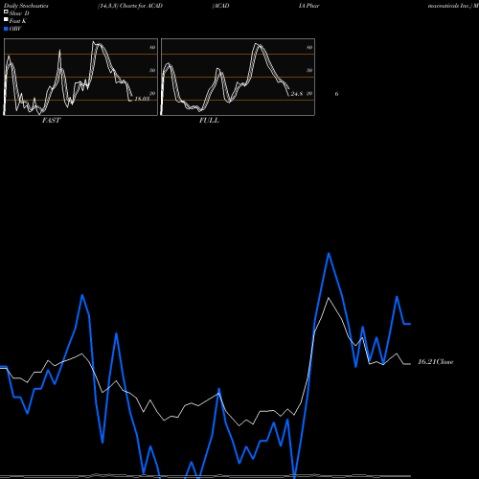
Task: Click the Fast K legend swatch
Action: [6, 20]
